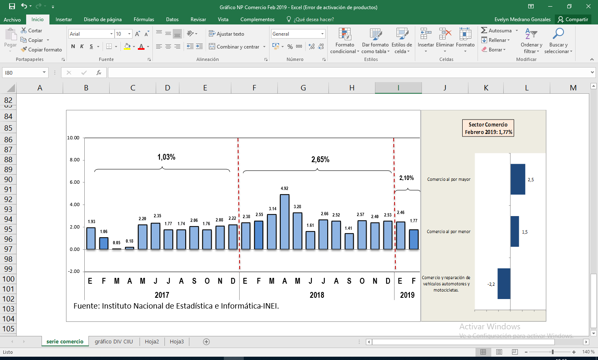Open Dar formato como tabla gallery

pyautogui.click(x=375, y=41)
